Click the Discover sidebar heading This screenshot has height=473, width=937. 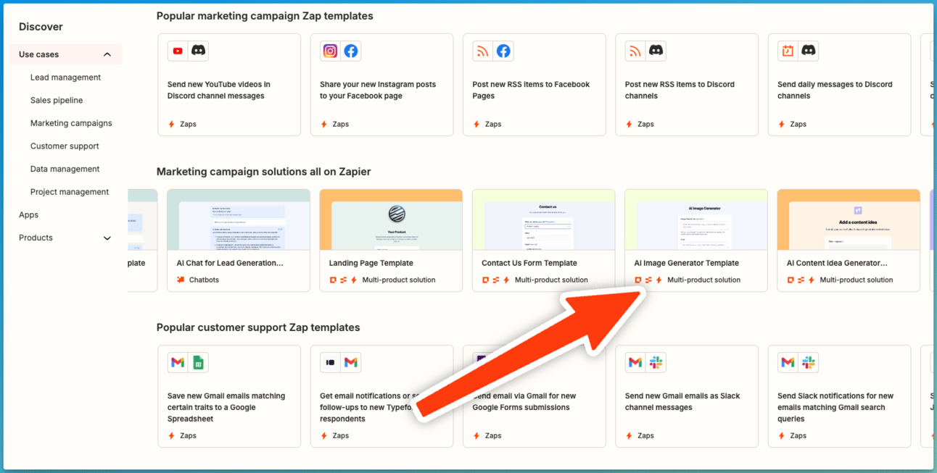coord(41,27)
